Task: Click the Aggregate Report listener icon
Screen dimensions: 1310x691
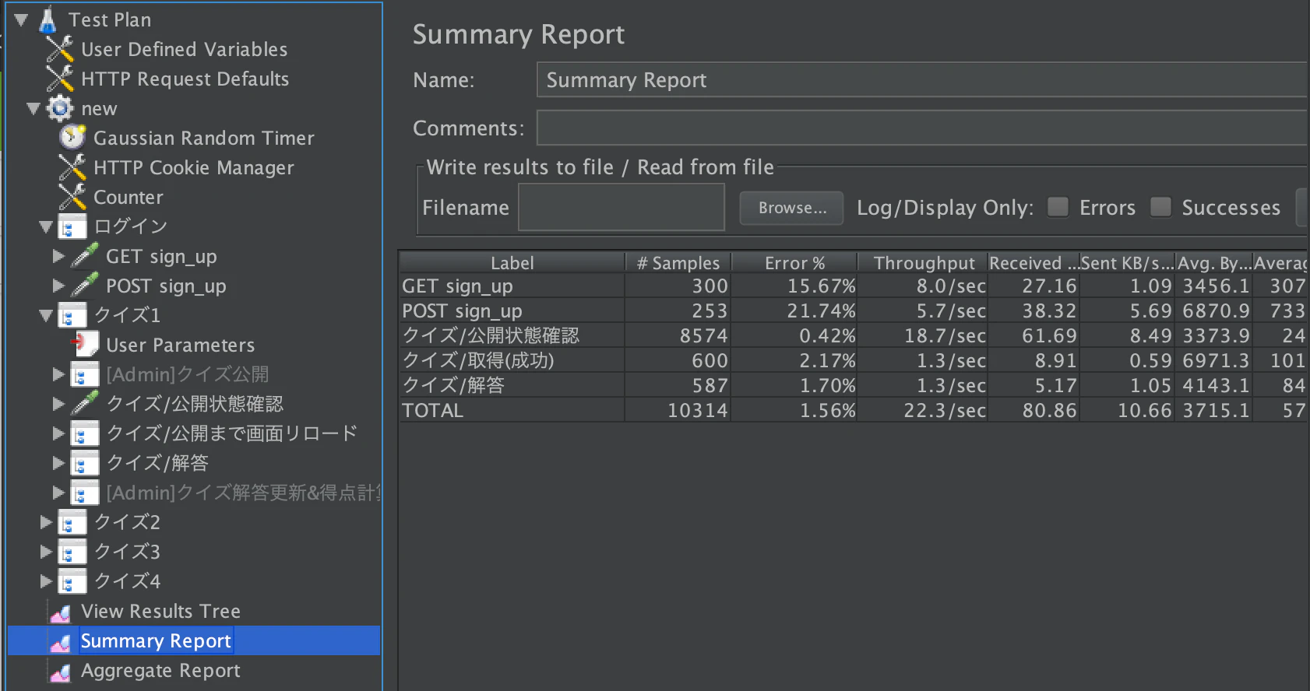Action: (x=60, y=672)
